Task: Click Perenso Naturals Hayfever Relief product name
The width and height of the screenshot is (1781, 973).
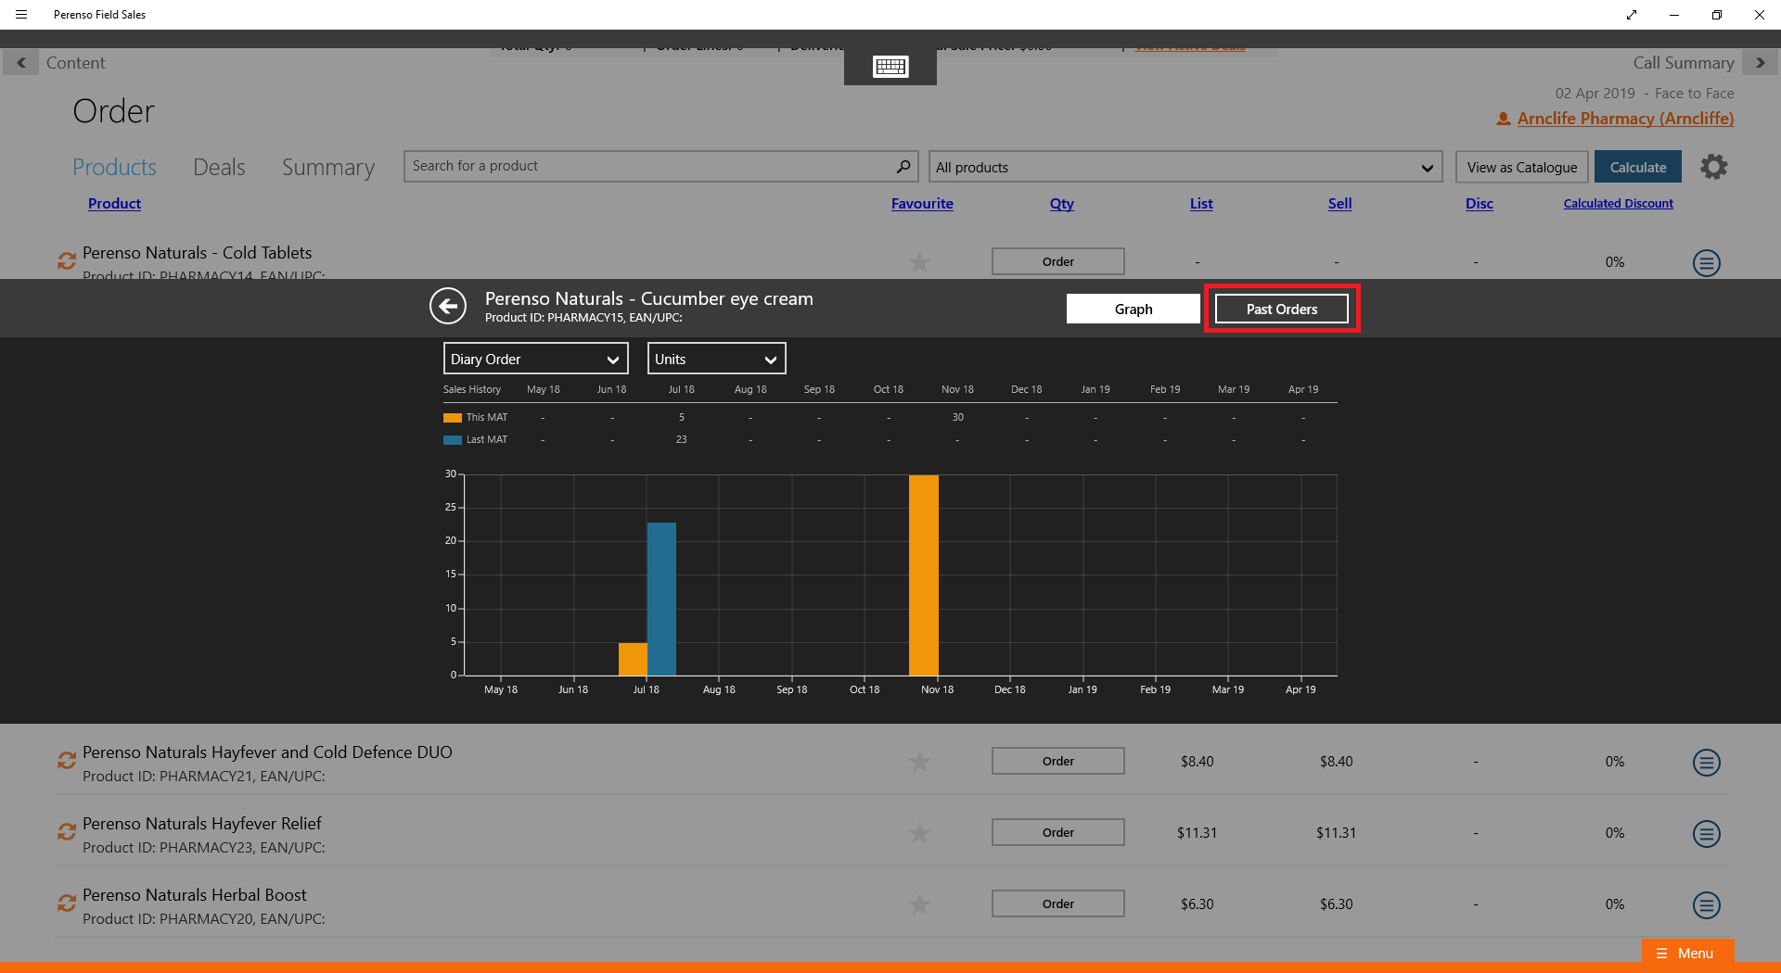Action: coord(202,823)
